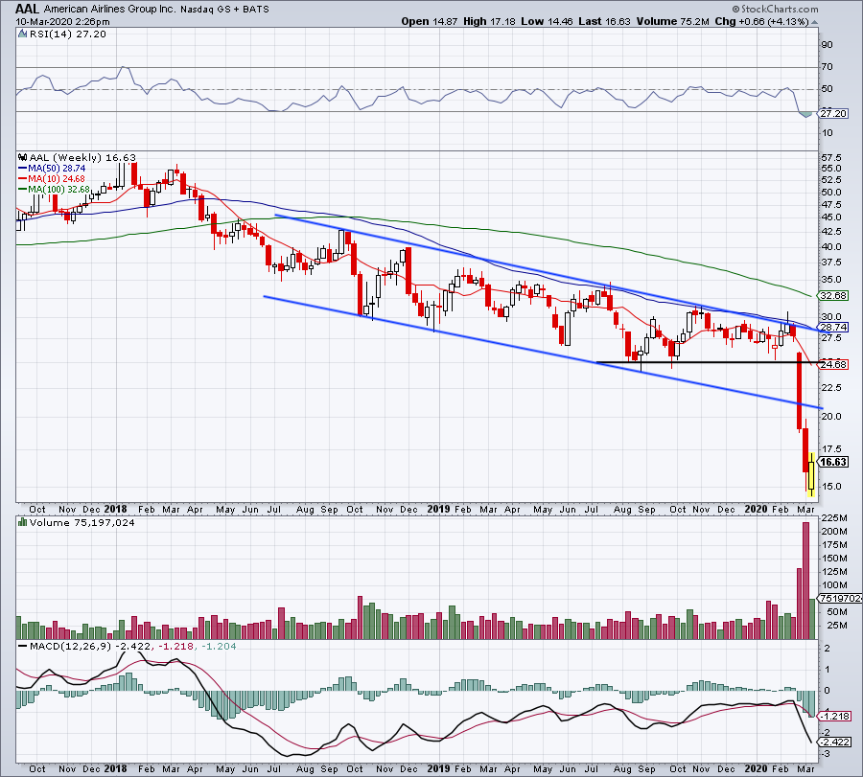Click the small up triangle after the Chg value

(x=814, y=22)
